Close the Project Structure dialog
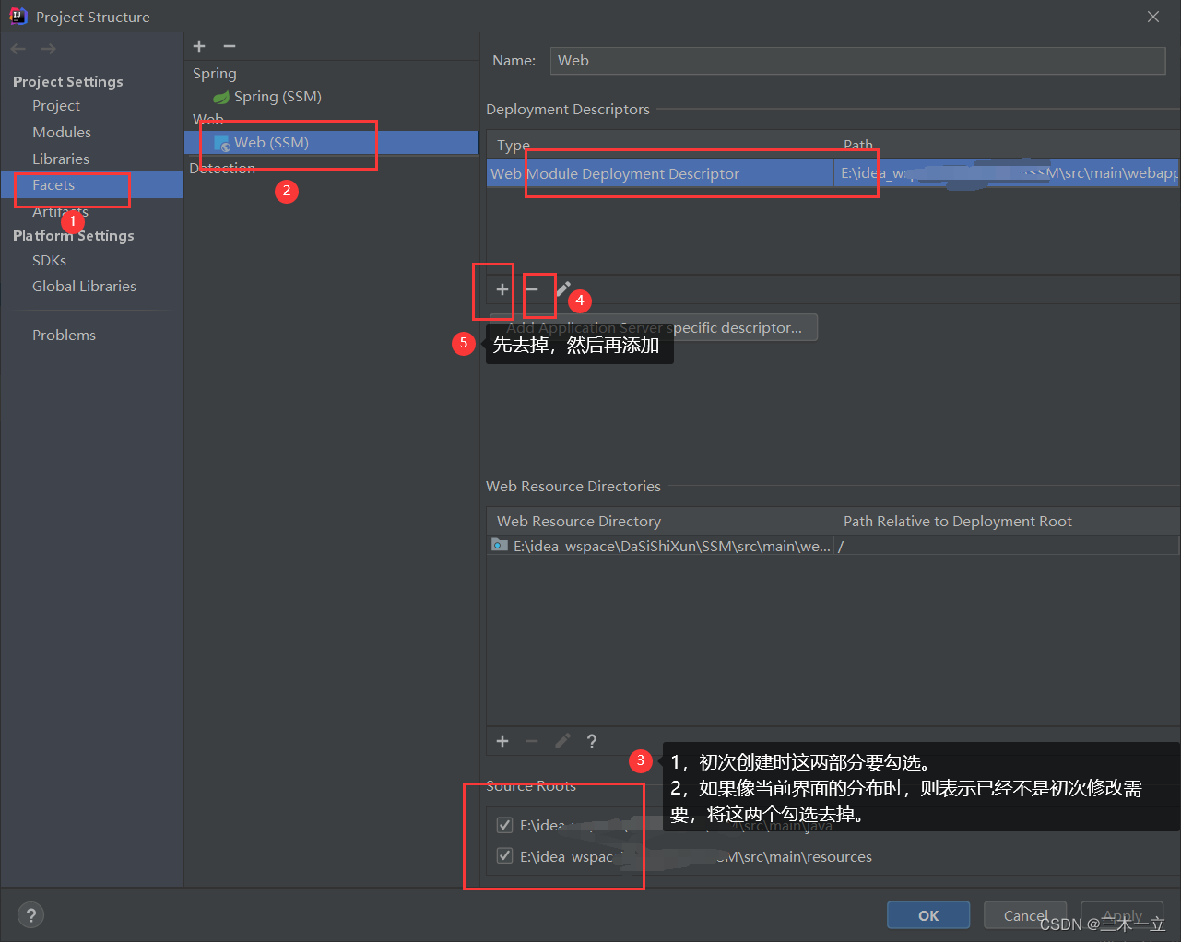 (1153, 17)
